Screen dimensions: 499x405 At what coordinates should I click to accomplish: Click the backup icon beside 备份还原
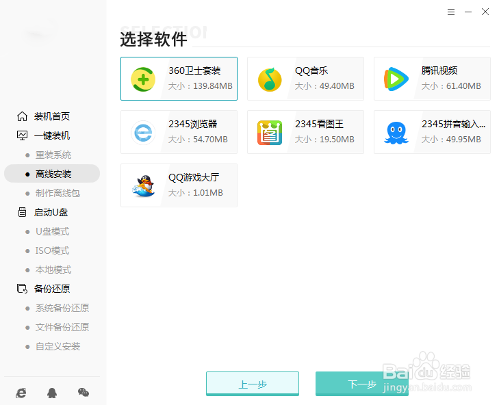pyautogui.click(x=22, y=289)
